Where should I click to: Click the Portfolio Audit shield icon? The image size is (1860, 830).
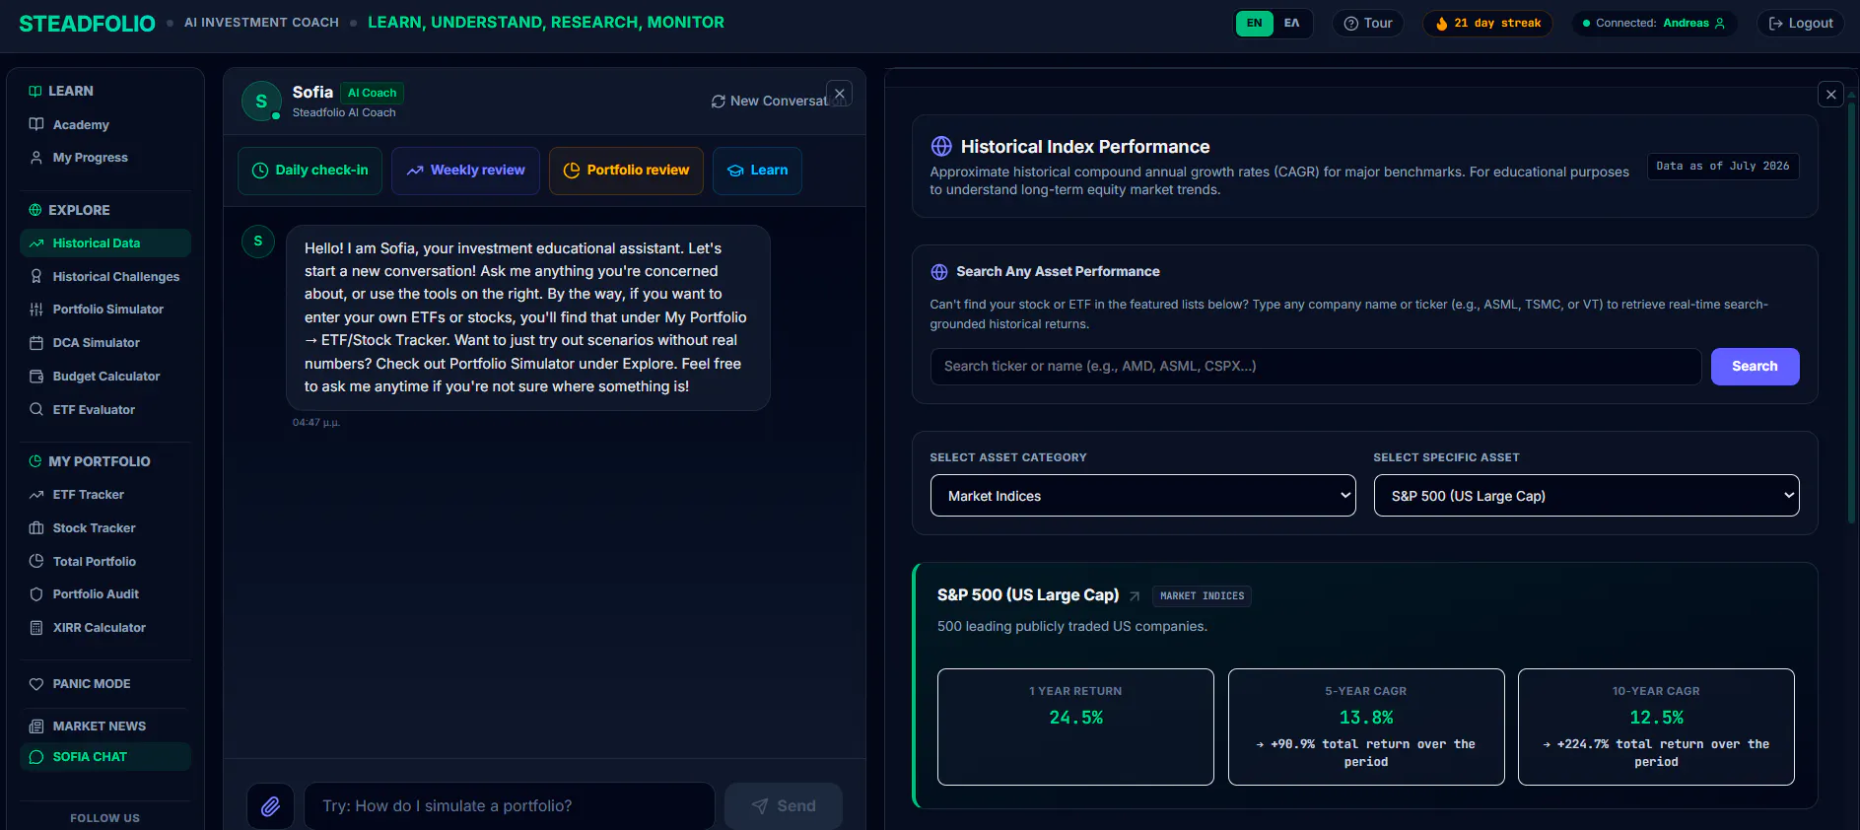36,594
